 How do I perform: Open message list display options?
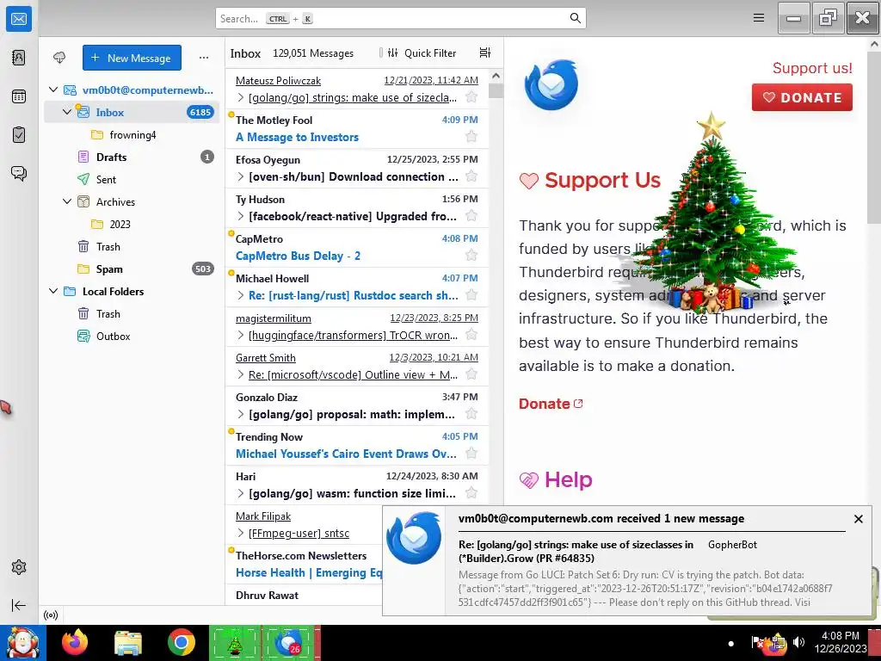click(x=485, y=53)
